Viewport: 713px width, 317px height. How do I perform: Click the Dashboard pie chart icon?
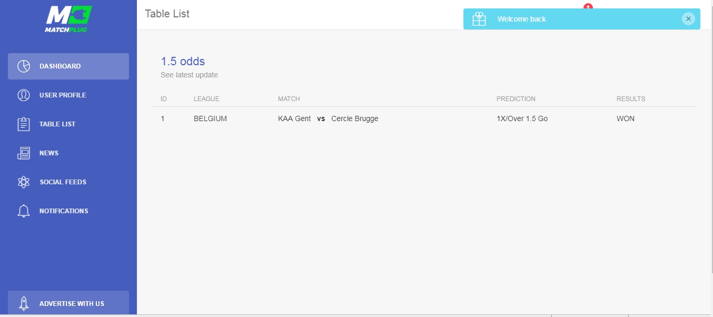[24, 66]
